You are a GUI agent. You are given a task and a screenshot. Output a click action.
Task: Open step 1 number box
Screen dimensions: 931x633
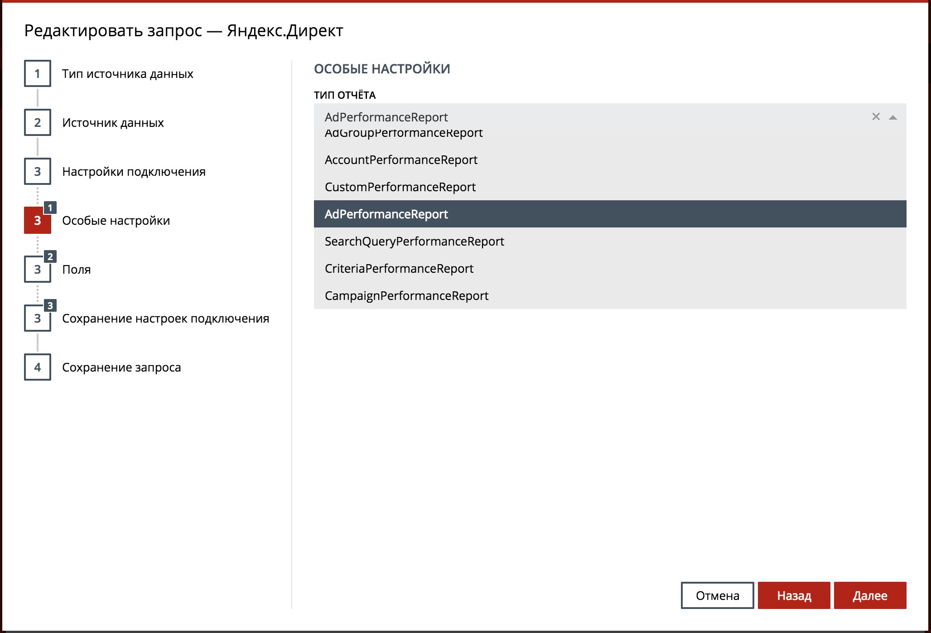point(38,73)
